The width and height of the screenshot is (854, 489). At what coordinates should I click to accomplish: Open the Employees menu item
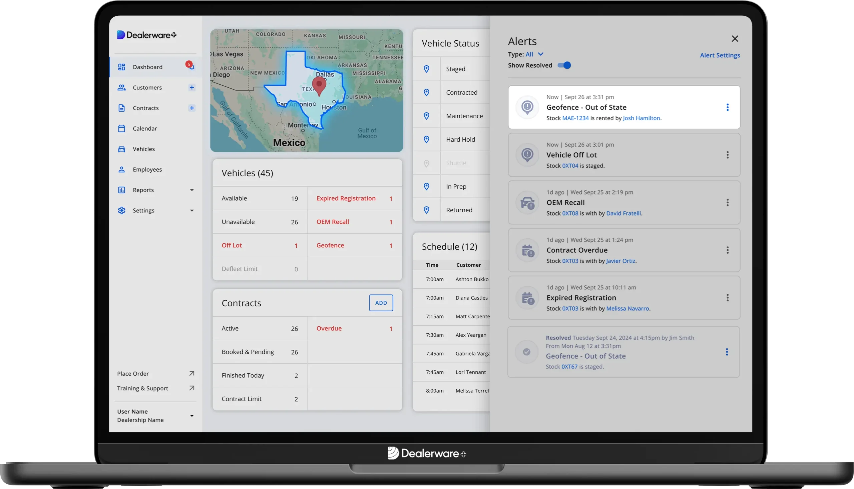pos(155,170)
